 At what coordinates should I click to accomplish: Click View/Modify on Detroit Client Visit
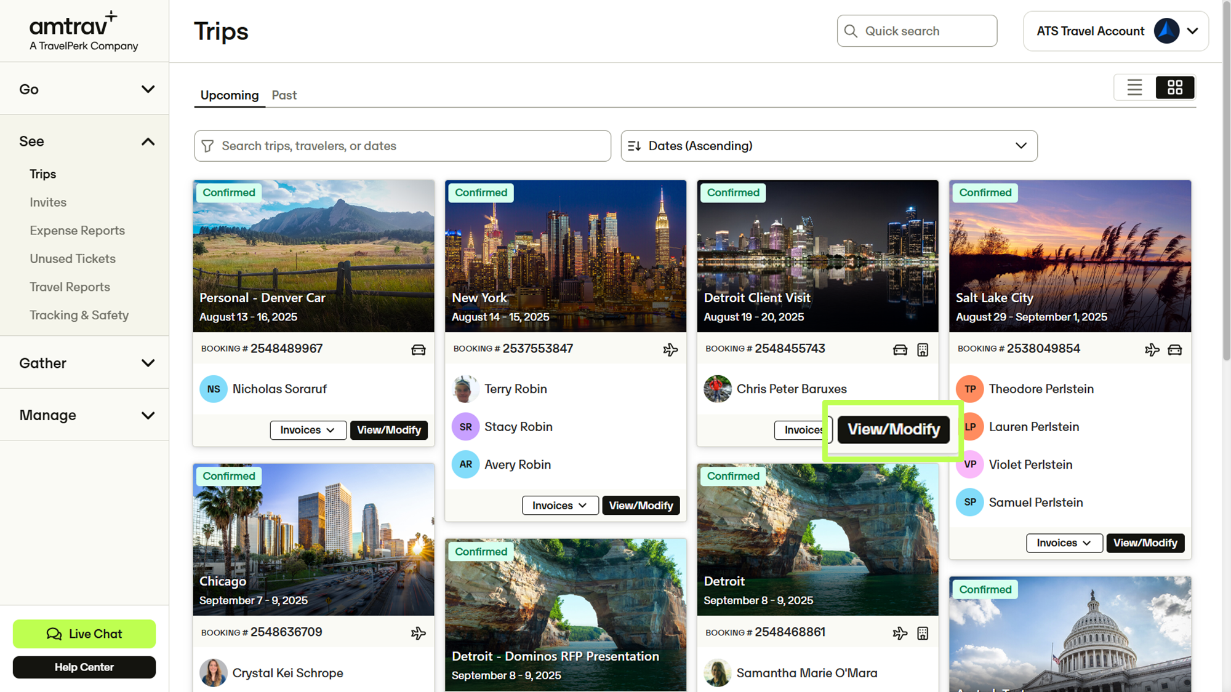(894, 429)
